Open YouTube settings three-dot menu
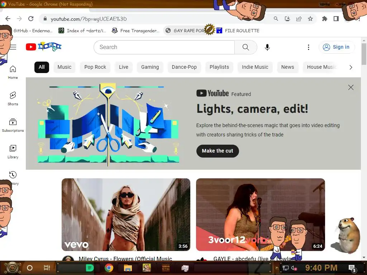Screen dimensions: 367x275 (x=309, y=47)
